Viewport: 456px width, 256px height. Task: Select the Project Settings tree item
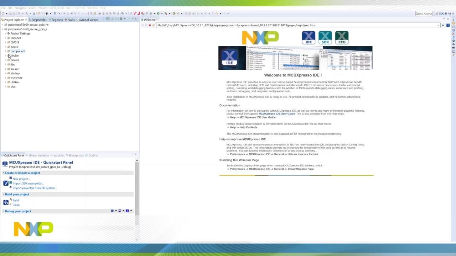coord(20,33)
